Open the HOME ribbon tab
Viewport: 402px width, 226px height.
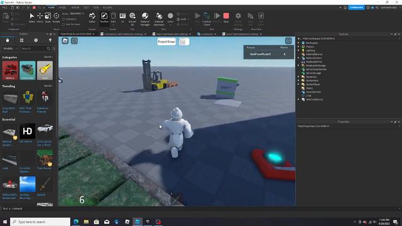(x=52, y=8)
